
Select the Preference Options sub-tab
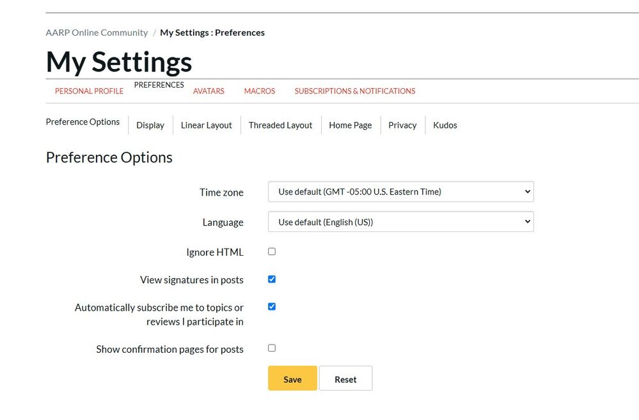(x=83, y=121)
